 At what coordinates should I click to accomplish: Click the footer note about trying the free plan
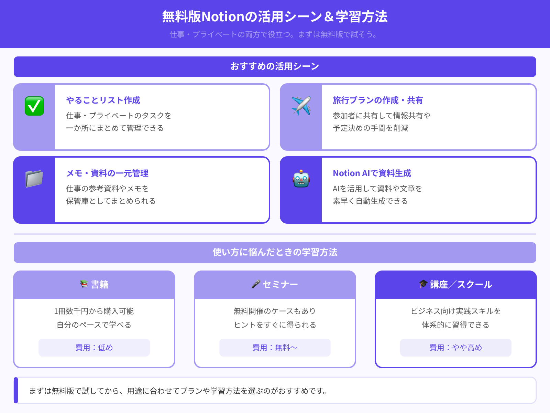coord(178,391)
